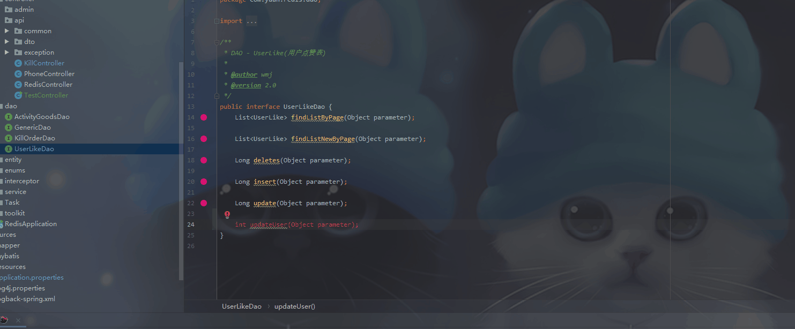Image resolution: width=795 pixels, height=329 pixels.
Task: Select the Task package
Action: click(x=12, y=203)
